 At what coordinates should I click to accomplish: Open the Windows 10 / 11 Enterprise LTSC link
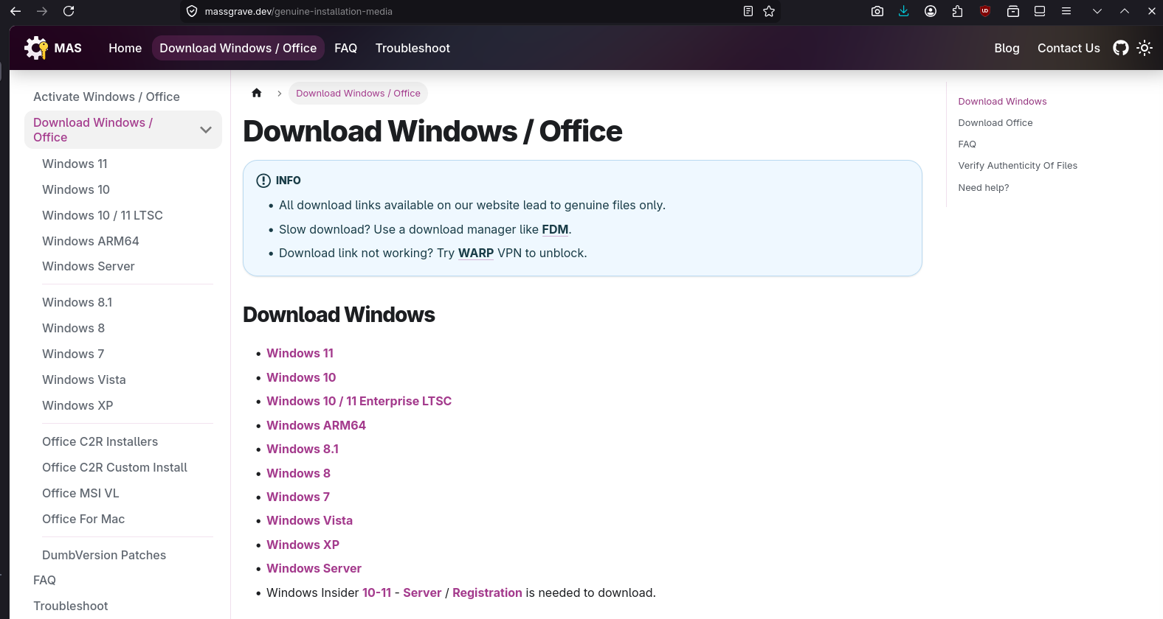pyautogui.click(x=359, y=401)
